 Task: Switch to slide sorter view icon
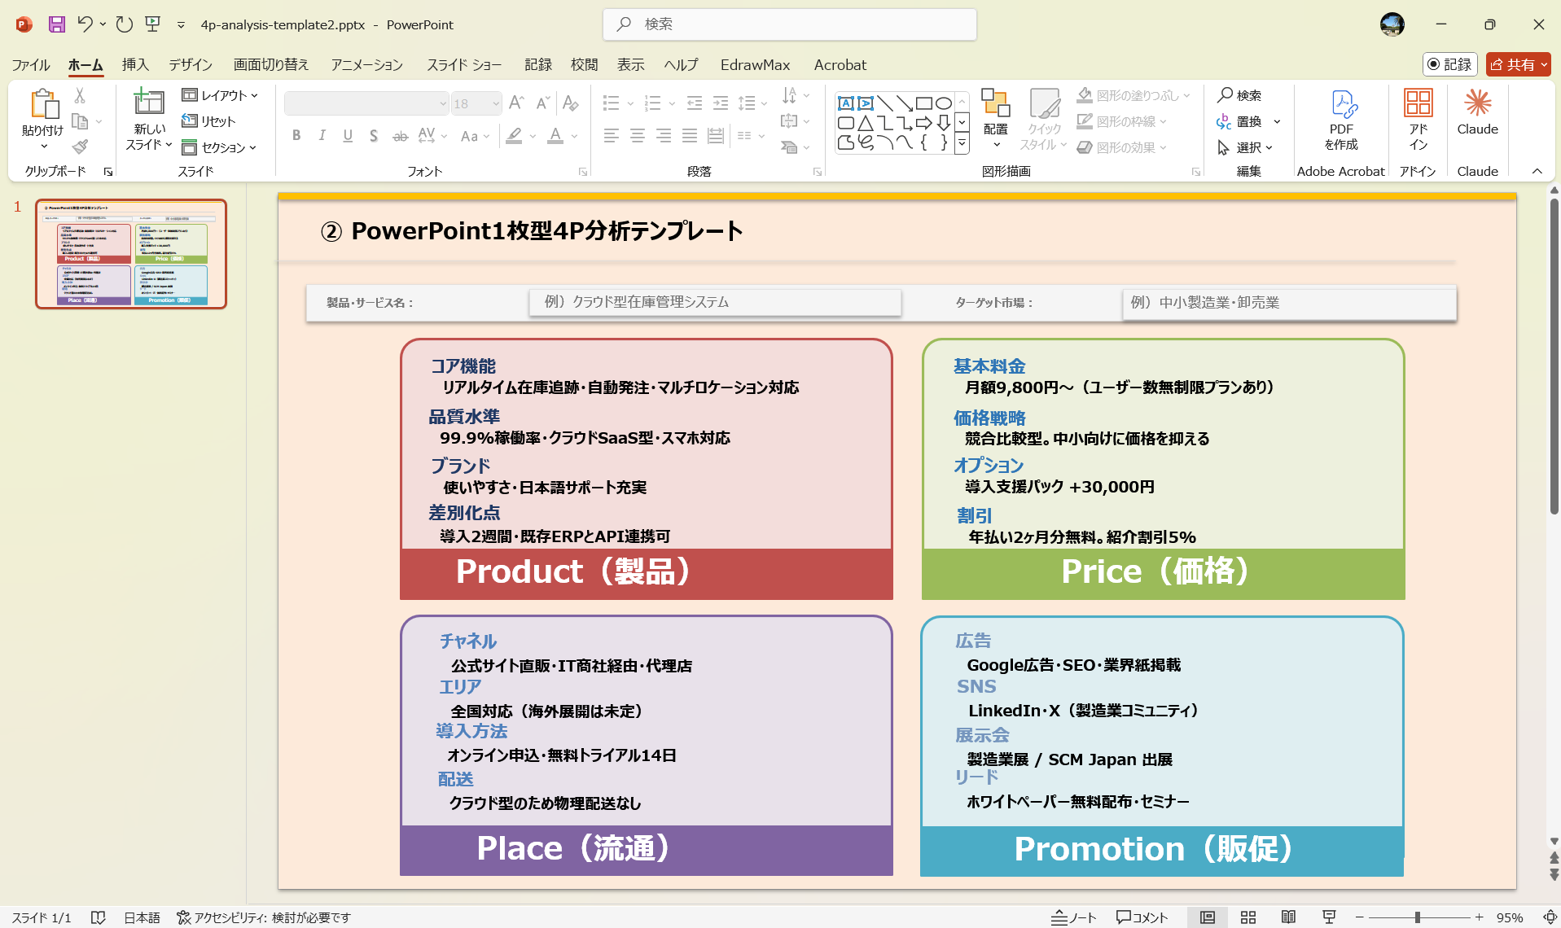click(1247, 917)
